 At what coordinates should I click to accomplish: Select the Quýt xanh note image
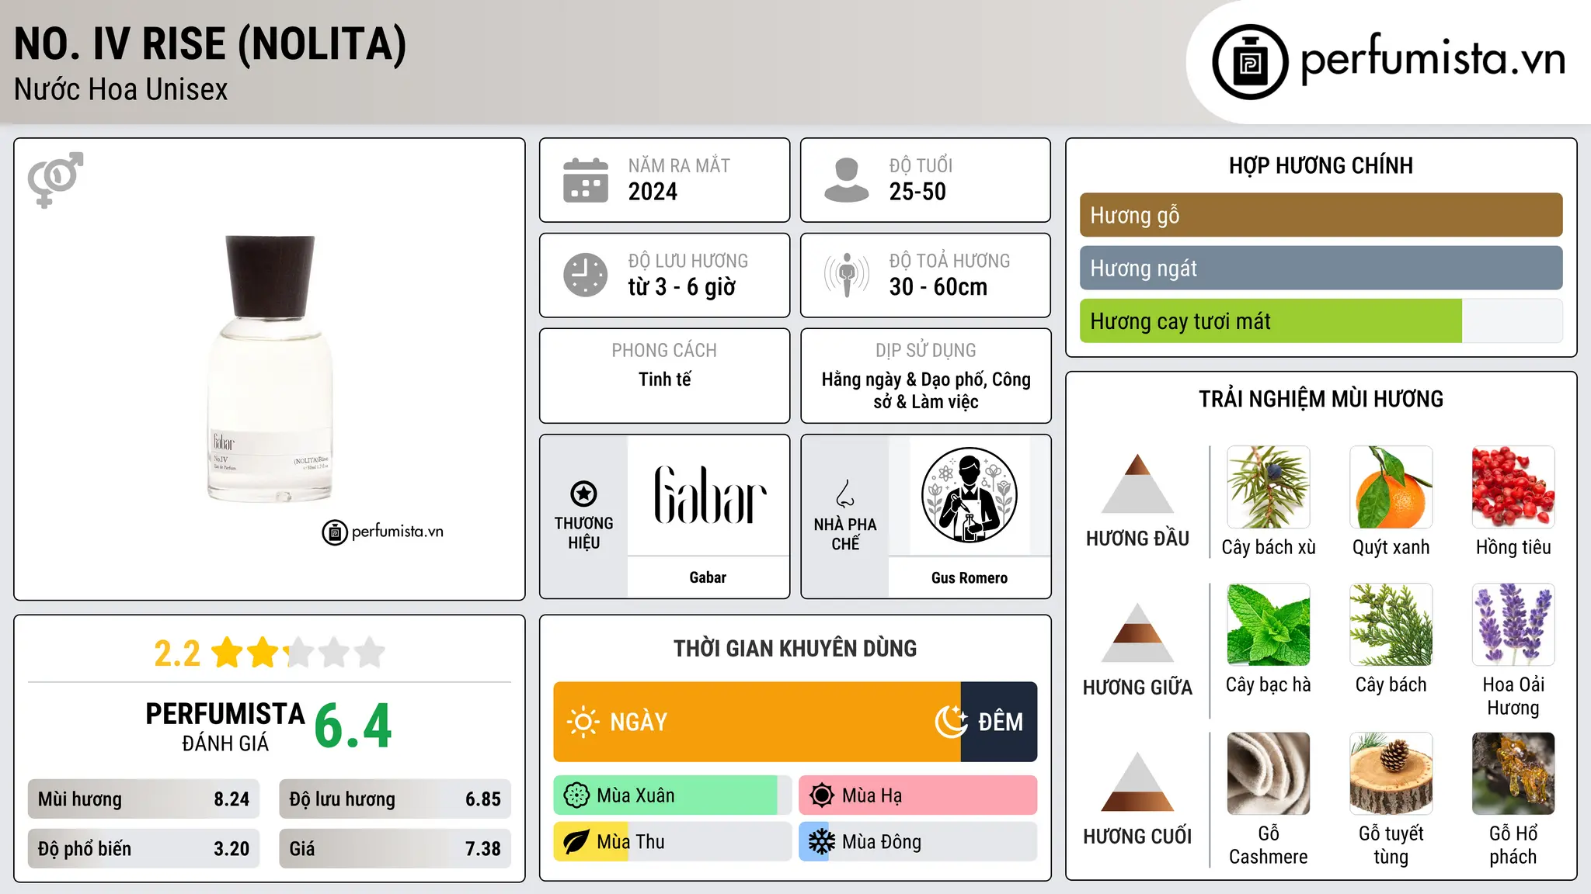pos(1391,487)
